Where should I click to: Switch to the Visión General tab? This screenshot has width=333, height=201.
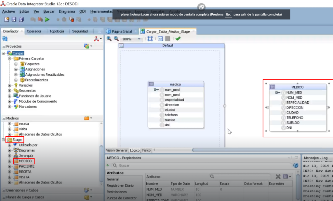click(x=117, y=150)
